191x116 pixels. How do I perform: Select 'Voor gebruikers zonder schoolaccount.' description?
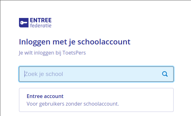(73, 104)
